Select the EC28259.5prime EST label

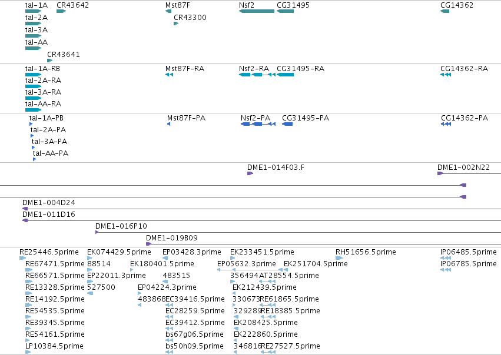pyautogui.click(x=195, y=311)
